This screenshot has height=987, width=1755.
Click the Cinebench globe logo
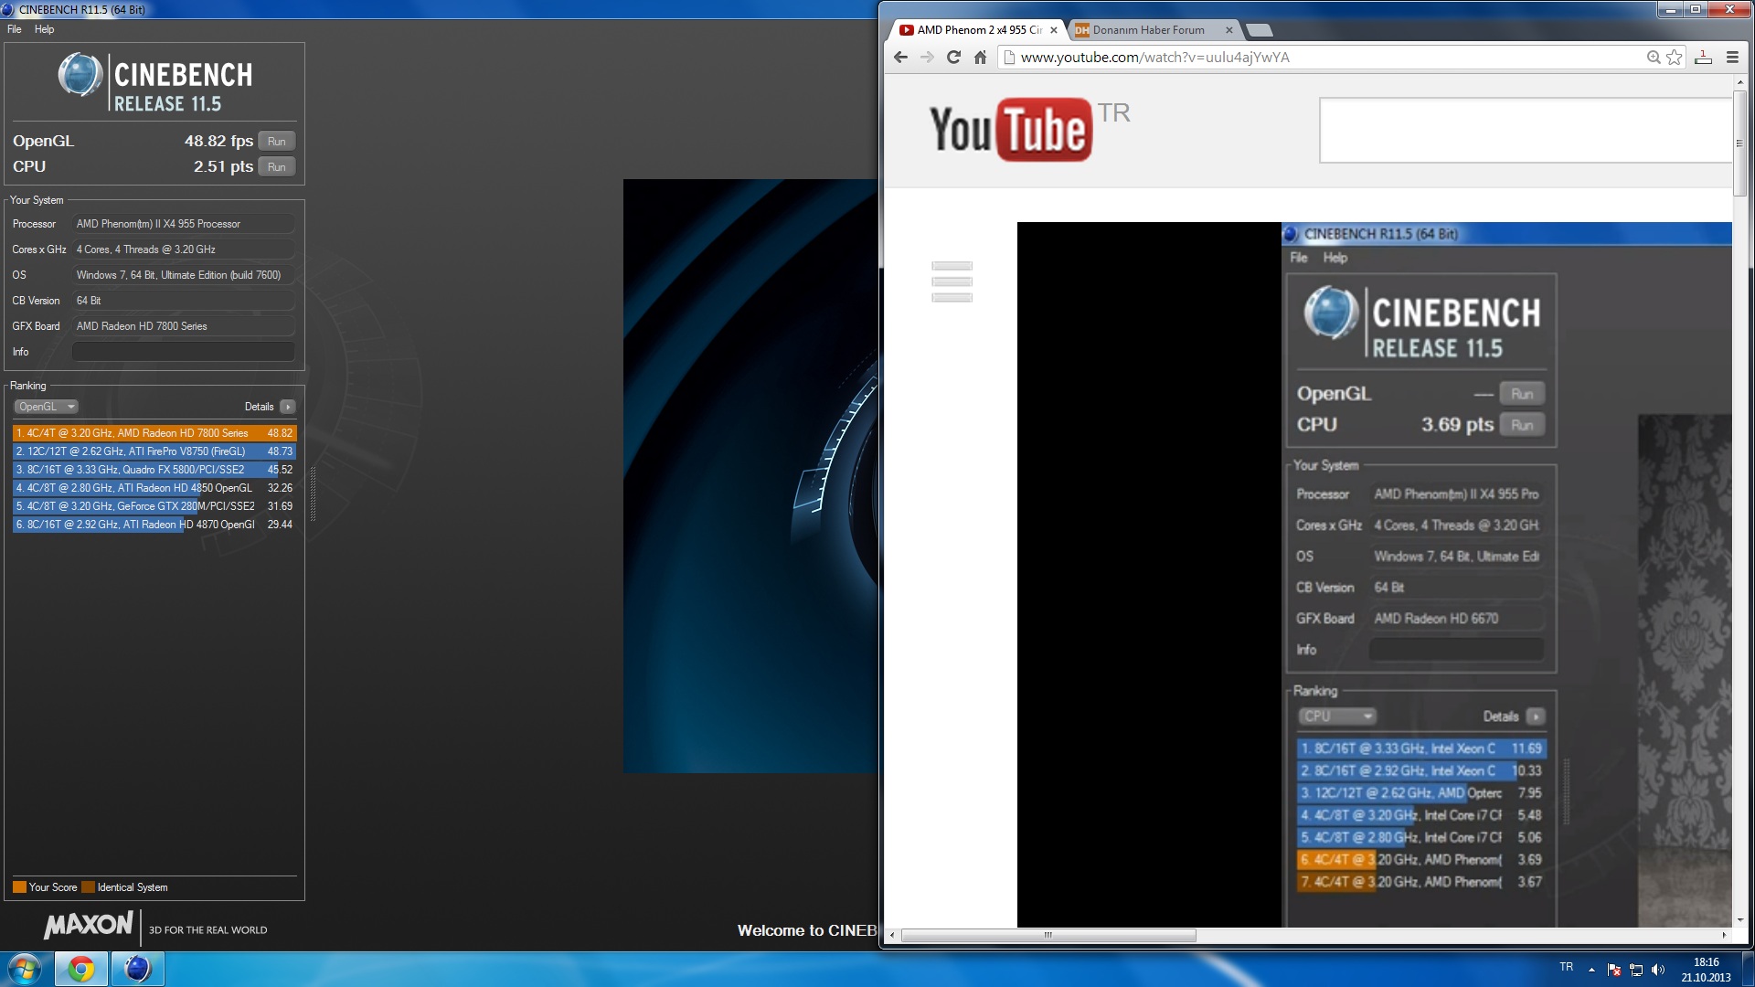tap(80, 75)
